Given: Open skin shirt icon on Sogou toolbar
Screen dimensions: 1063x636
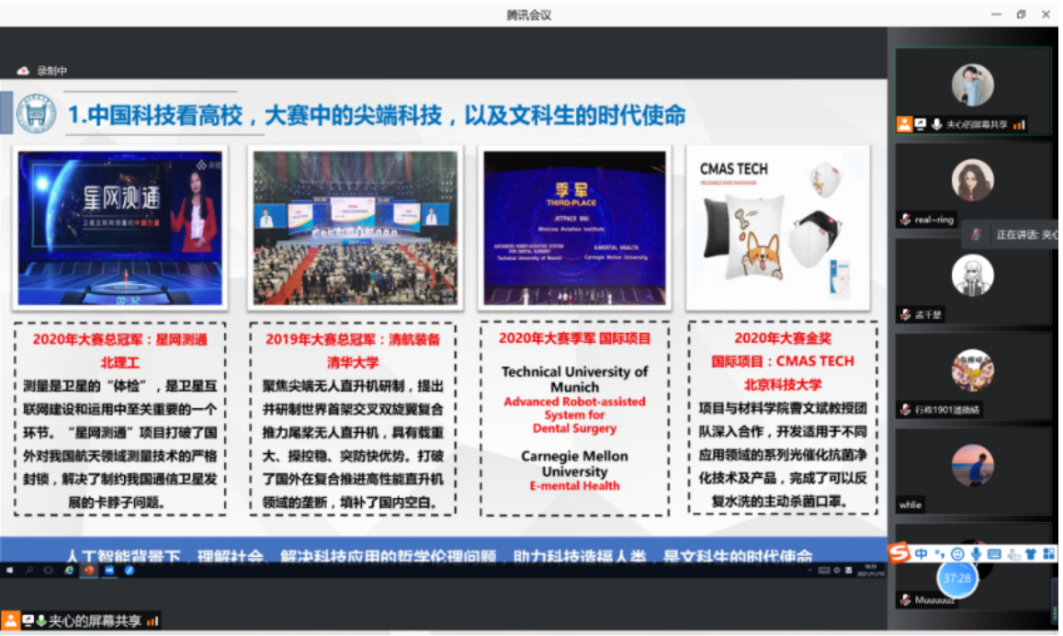Looking at the screenshot, I should click(1030, 554).
